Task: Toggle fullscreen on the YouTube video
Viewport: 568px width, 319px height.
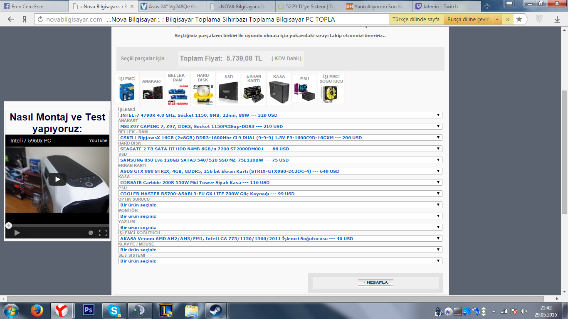Action: point(103,233)
